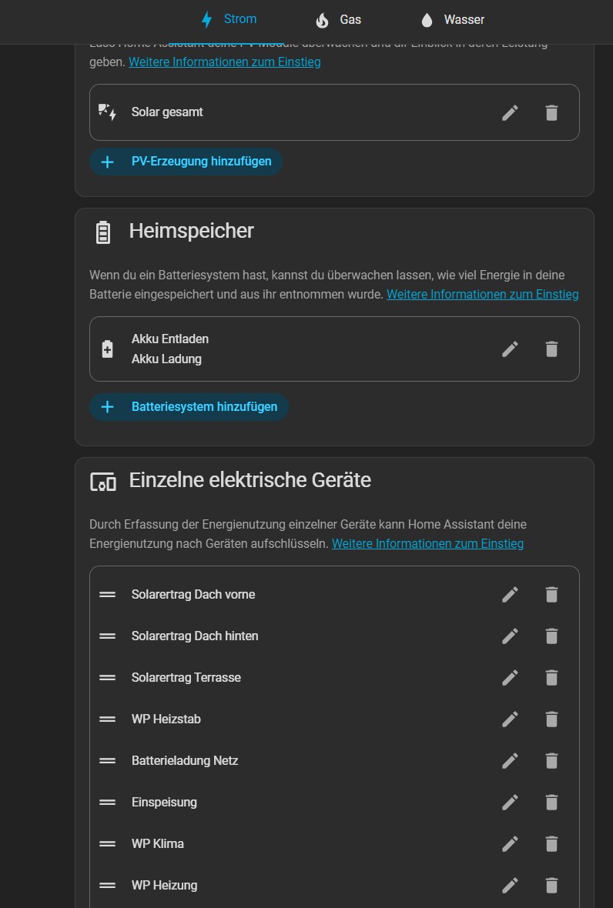The image size is (613, 908).
Task: Edit Solarertrag Dach vorne device
Action: tap(510, 594)
